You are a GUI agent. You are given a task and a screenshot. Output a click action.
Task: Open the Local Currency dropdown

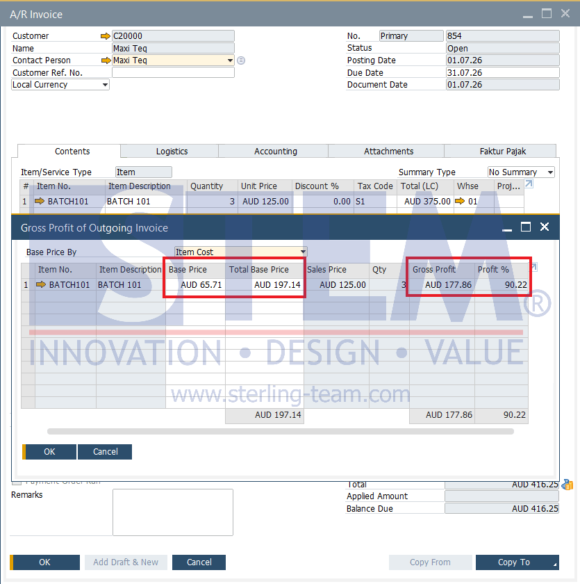(x=106, y=85)
